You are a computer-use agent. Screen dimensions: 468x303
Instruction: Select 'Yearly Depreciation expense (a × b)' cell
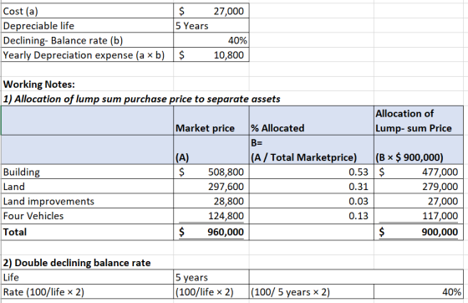88,55
